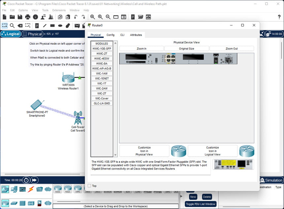Zoom out the workspace with magnifier minus
284x209 pixels.
pos(108,17)
